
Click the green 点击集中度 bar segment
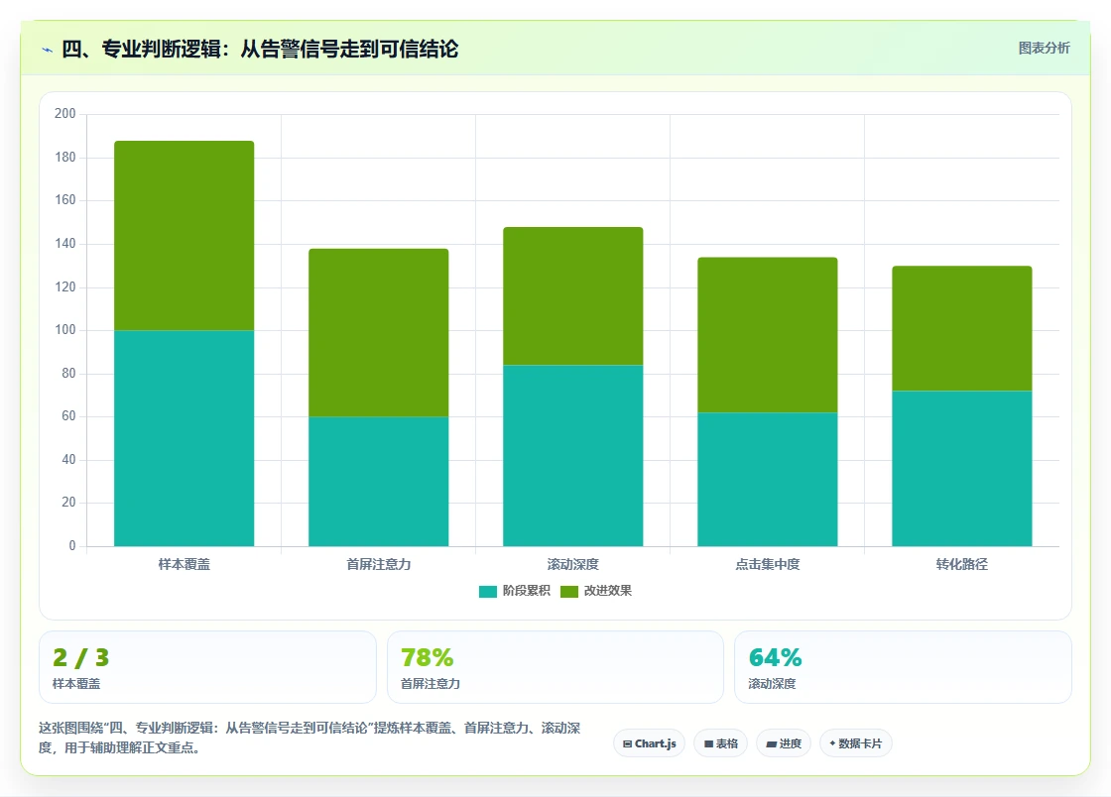768,335
